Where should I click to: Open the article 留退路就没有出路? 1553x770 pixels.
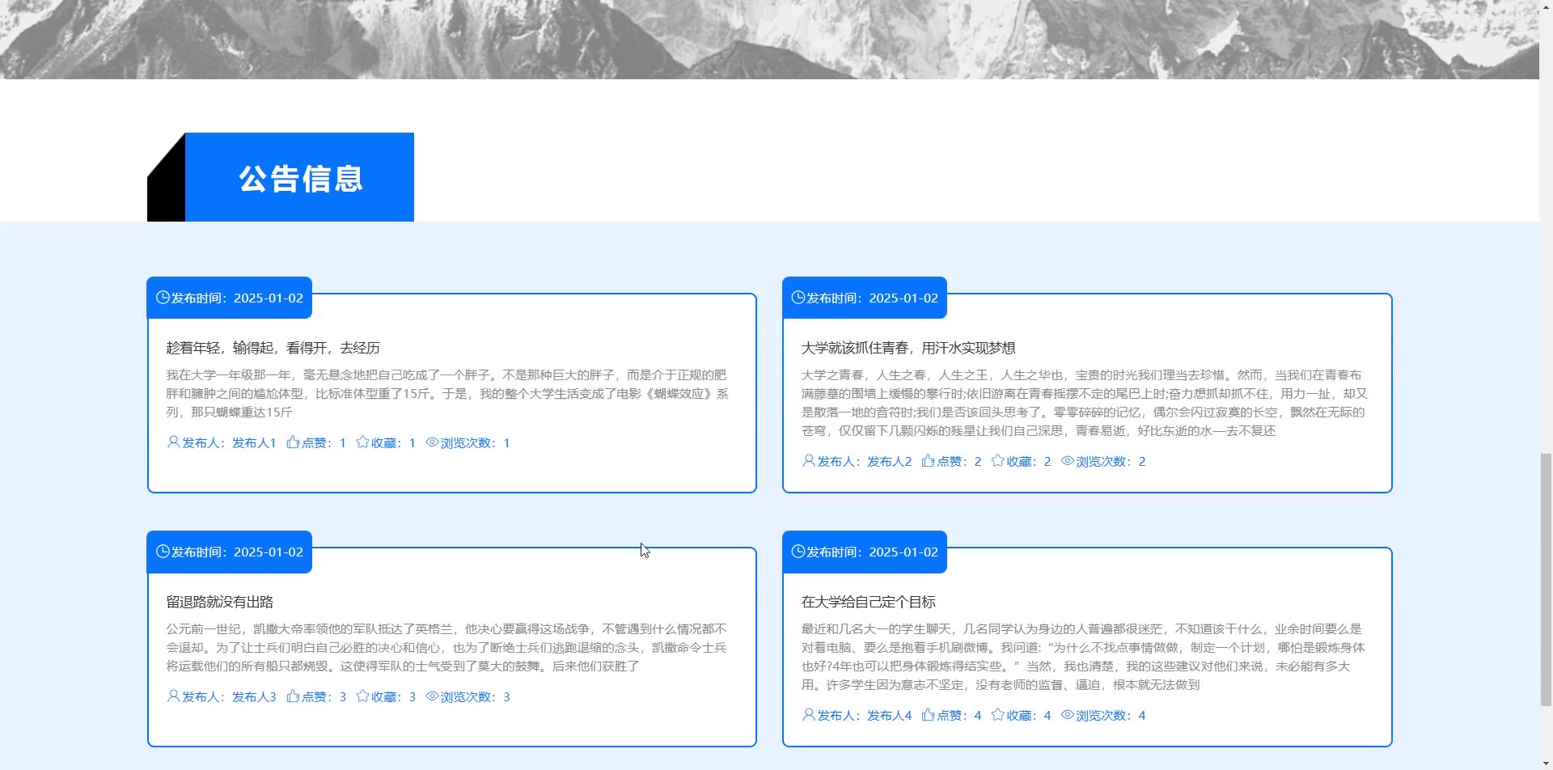[220, 602]
